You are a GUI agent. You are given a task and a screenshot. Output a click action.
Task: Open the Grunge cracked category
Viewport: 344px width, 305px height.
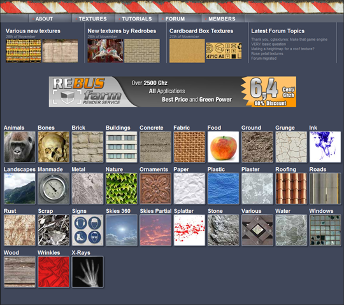click(x=291, y=147)
